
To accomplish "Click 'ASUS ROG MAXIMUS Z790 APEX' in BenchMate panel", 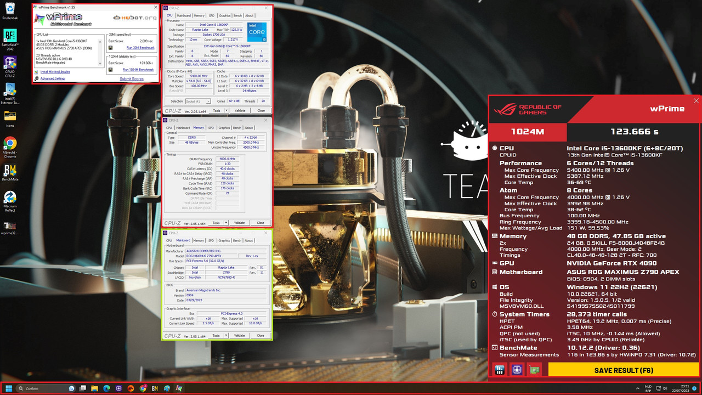I will [623, 272].
